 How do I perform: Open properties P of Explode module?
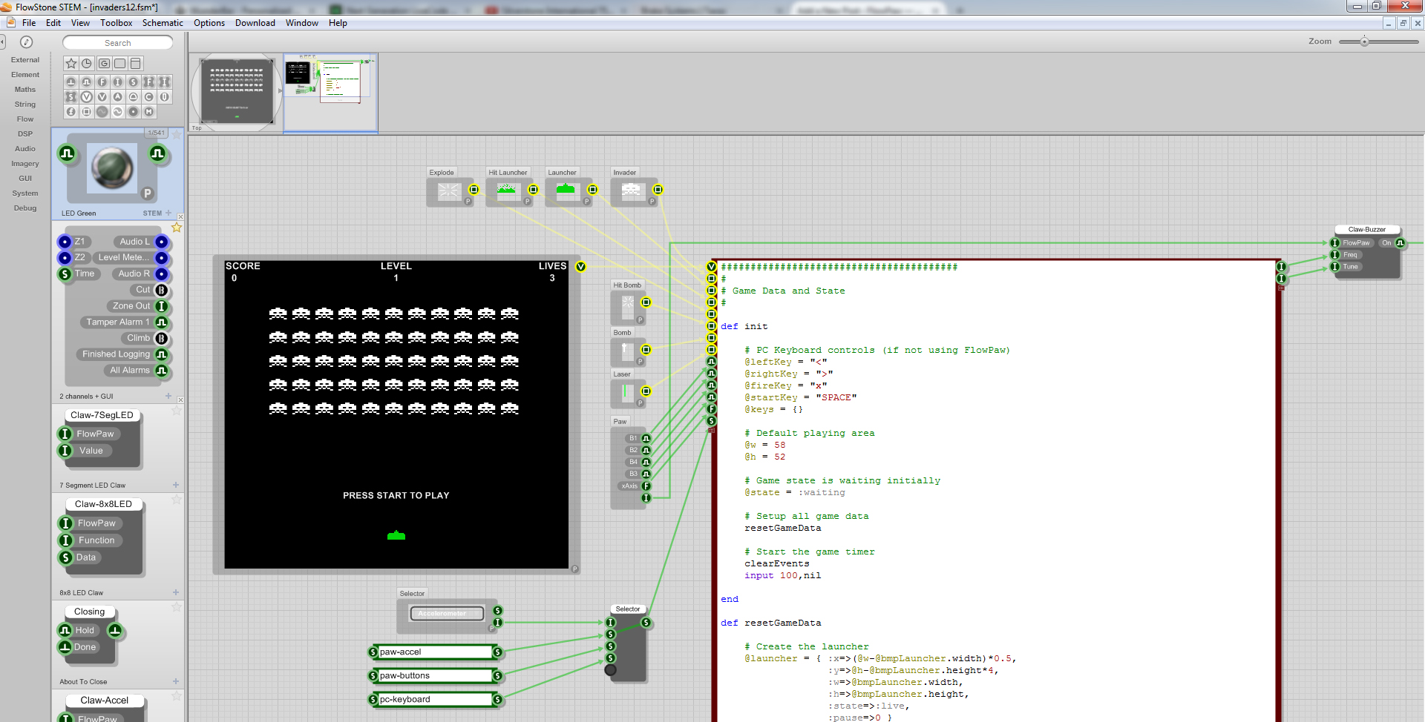click(468, 201)
